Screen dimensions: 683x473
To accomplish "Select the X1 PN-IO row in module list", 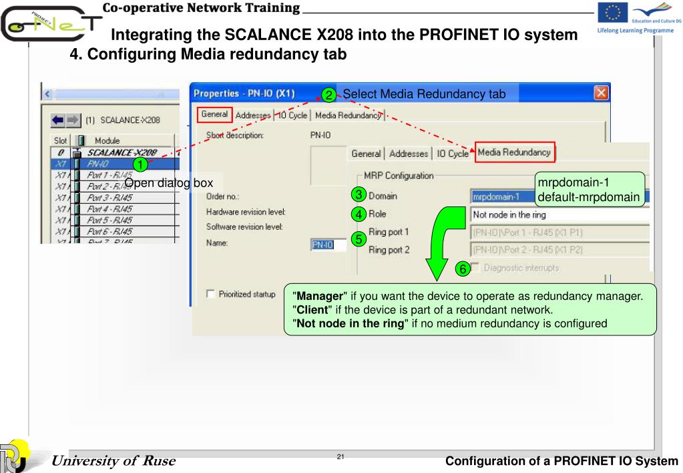I will (115, 164).
